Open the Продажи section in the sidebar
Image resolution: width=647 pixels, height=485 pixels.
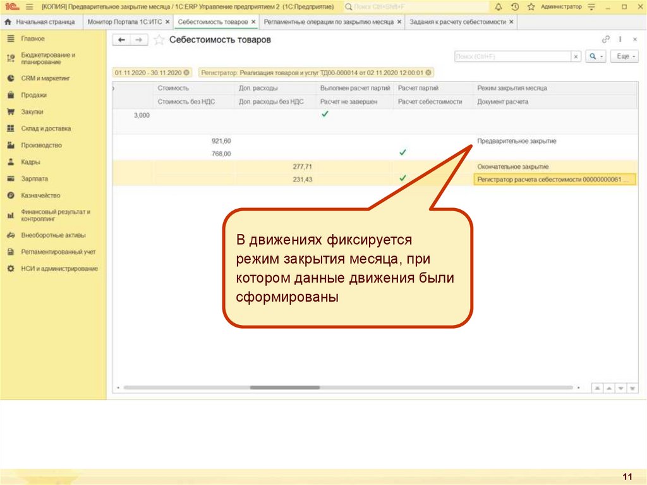click(x=33, y=95)
